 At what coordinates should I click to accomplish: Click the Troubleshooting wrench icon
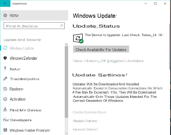tap(5, 79)
